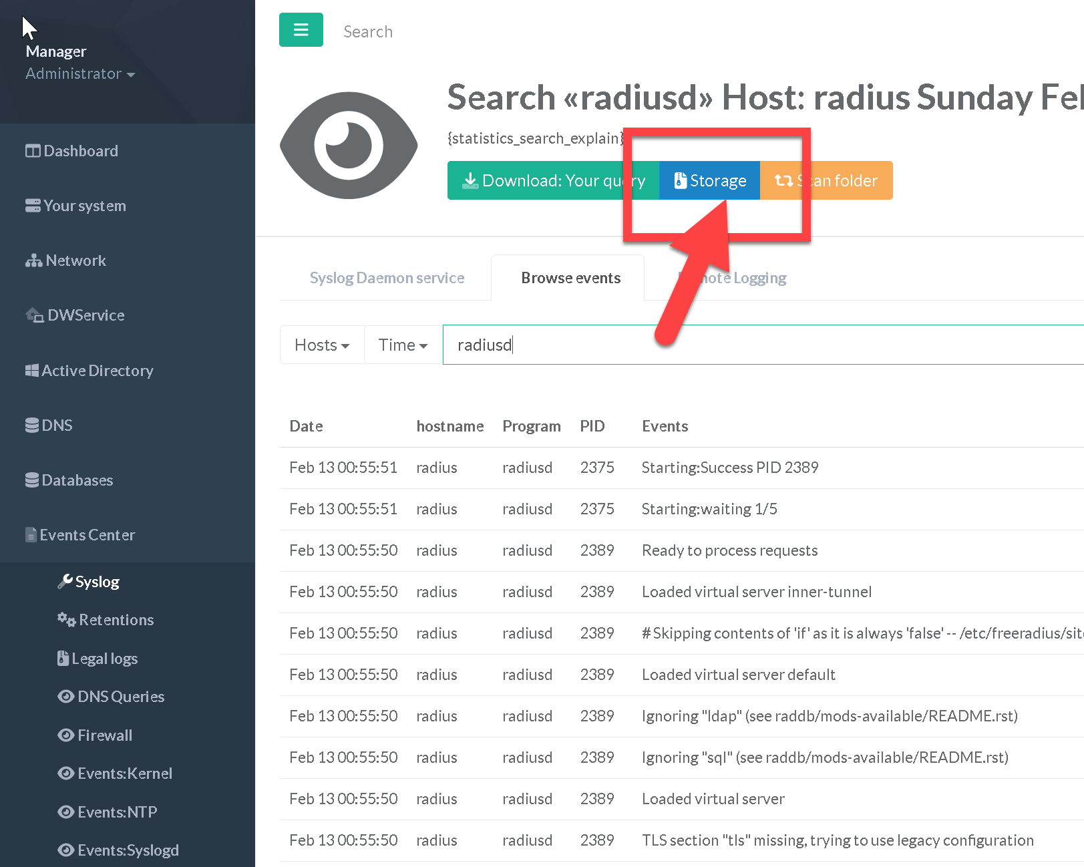Open the Firewall events view
The width and height of the screenshot is (1084, 867).
[95, 735]
